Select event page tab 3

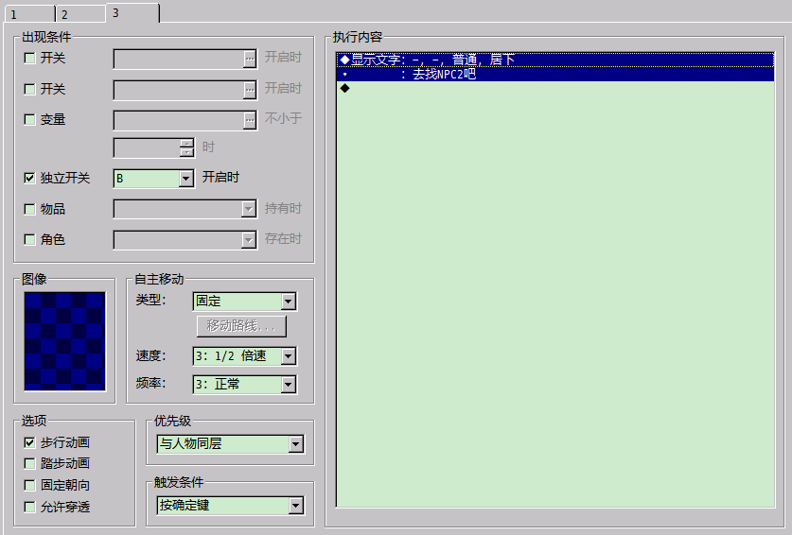coord(132,13)
